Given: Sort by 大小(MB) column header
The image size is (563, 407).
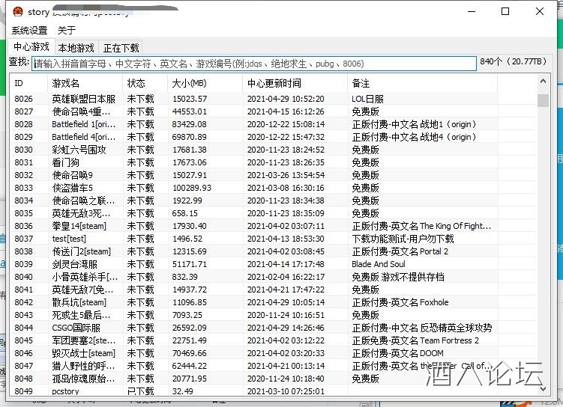Looking at the screenshot, I should [205, 83].
